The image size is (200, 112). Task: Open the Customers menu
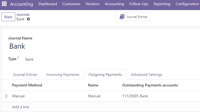pyautogui.click(x=71, y=4)
